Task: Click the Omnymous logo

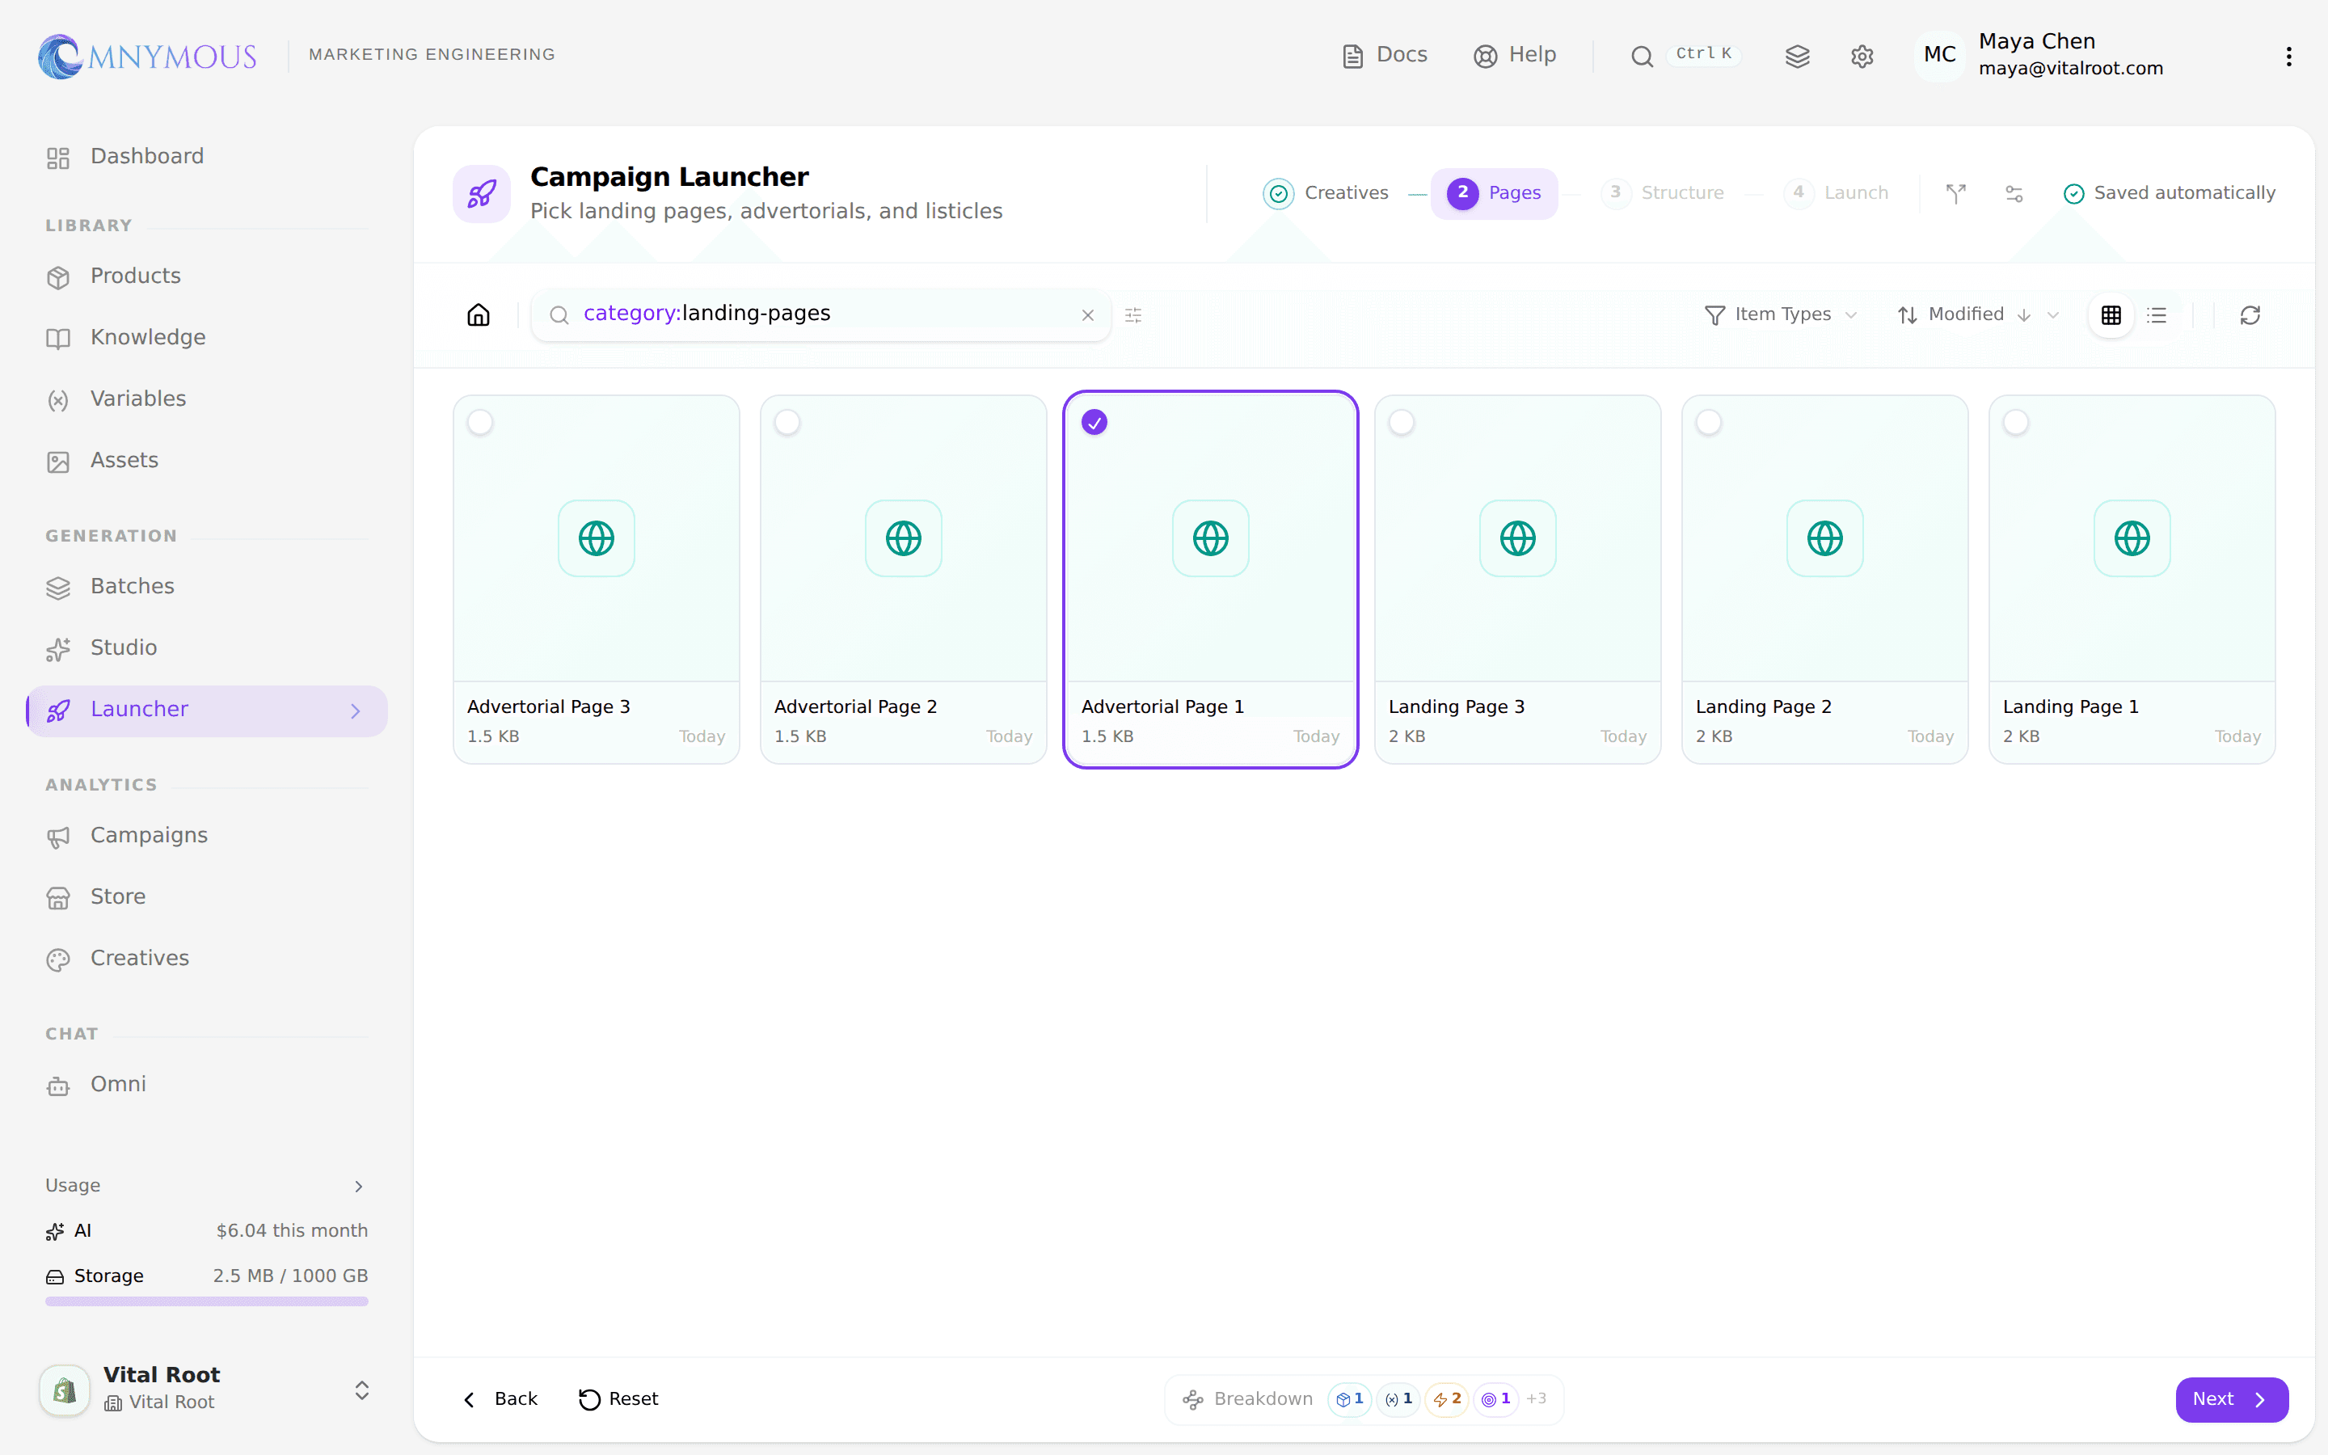Action: (147, 56)
